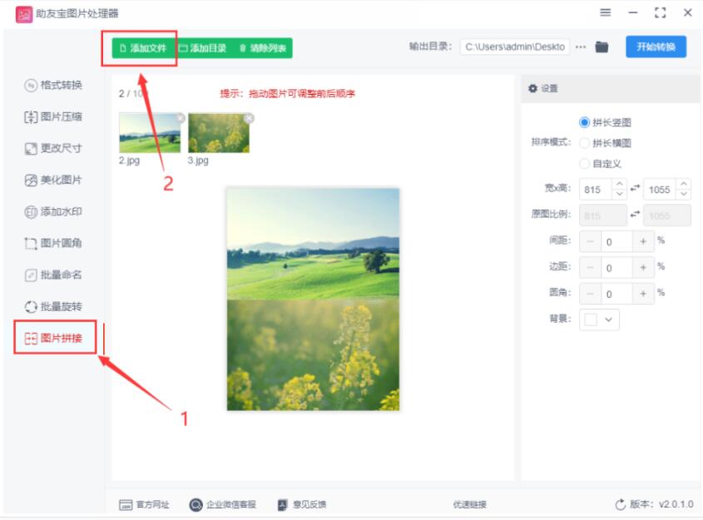Increase width value with up stepper arrow
Viewport: 703px width, 520px height.
619,184
